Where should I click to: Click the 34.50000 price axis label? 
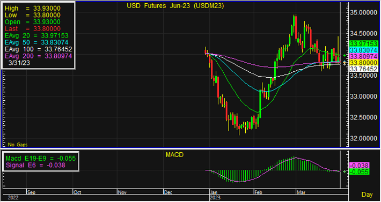(363, 33)
